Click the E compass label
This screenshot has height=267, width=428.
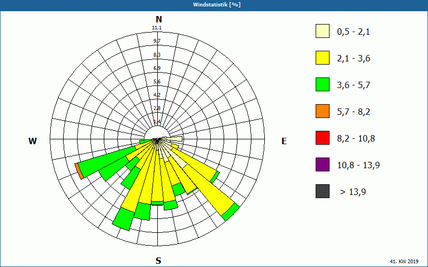coord(284,141)
